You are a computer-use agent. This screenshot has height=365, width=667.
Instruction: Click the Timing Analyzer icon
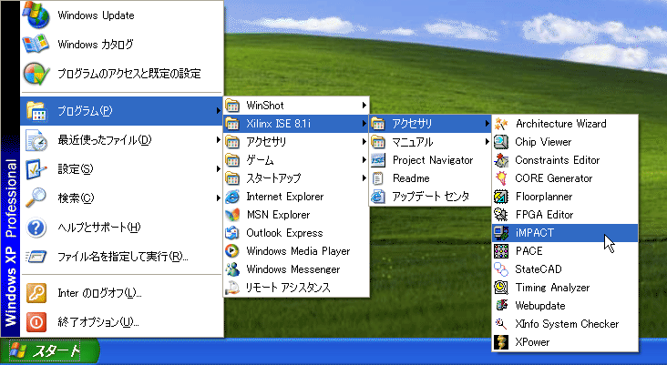500,288
